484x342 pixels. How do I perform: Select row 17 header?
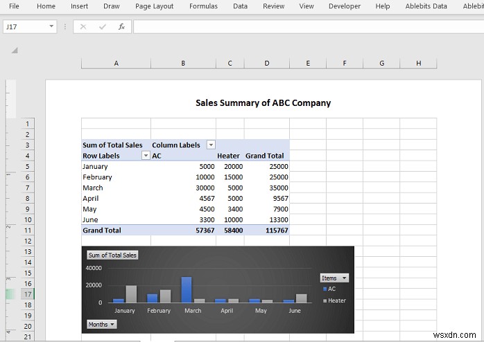(x=28, y=294)
